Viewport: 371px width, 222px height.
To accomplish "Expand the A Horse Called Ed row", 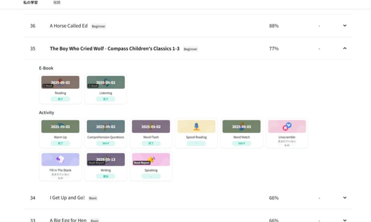I will (345, 26).
